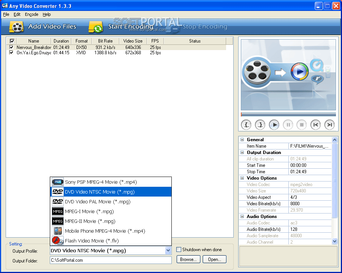Screen dimensions: 342x273
Task: Select highlighted DVD Video NTSC Movie entry
Action: coord(111,192)
